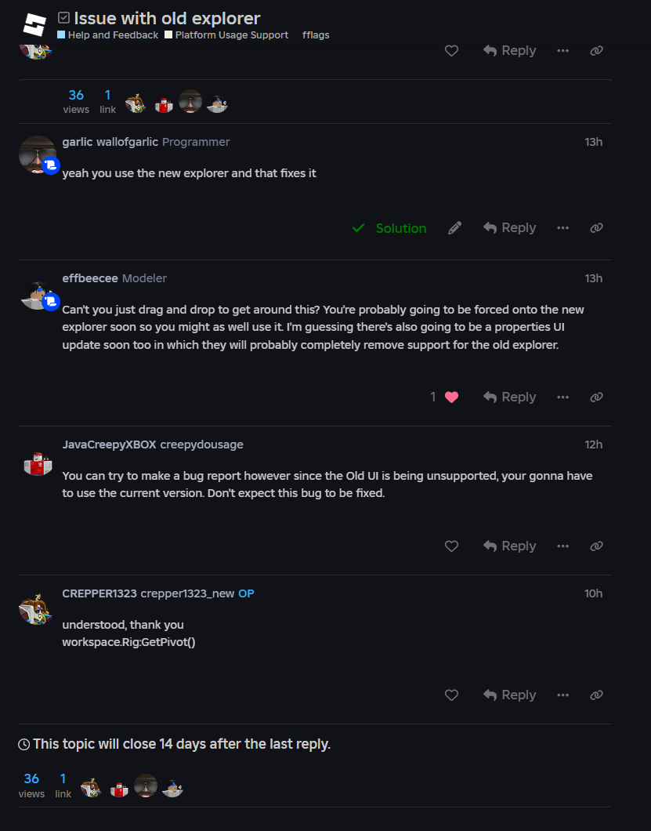Open garlic's profile avatar

pyautogui.click(x=37, y=154)
